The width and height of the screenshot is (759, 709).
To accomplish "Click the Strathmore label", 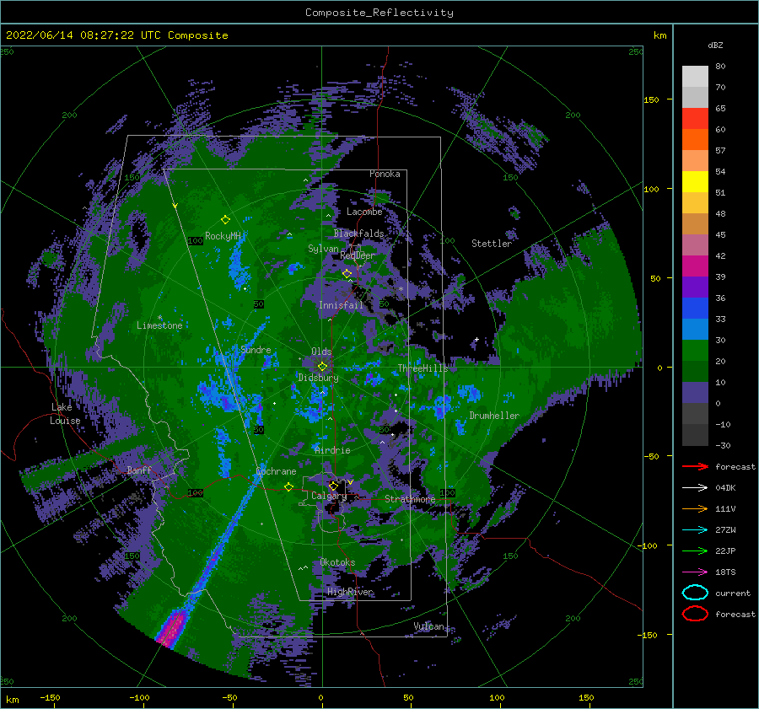I will (410, 499).
